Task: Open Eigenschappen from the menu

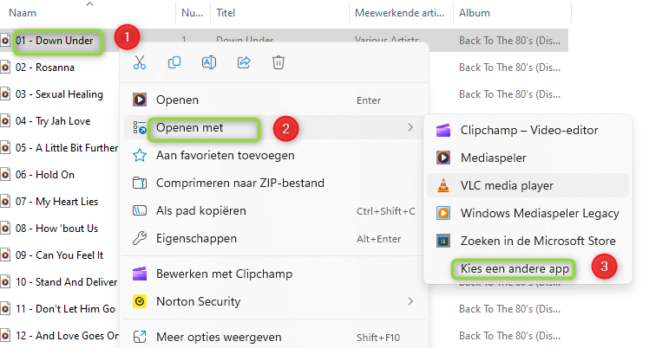Action: pos(274,238)
